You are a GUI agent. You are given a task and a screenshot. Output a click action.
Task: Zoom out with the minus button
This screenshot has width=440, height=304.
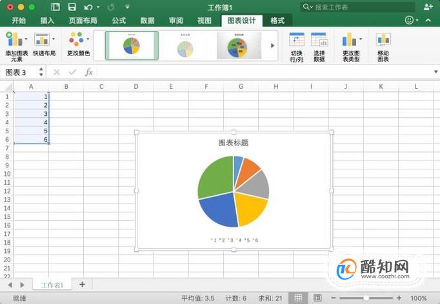(x=333, y=298)
